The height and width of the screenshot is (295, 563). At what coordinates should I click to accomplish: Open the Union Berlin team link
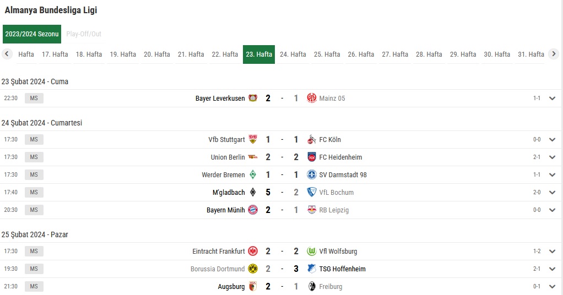(228, 157)
